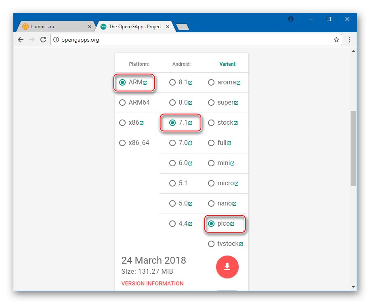370x304 pixels.
Task: Open info link icon beside tvstock
Action: [x=241, y=244]
